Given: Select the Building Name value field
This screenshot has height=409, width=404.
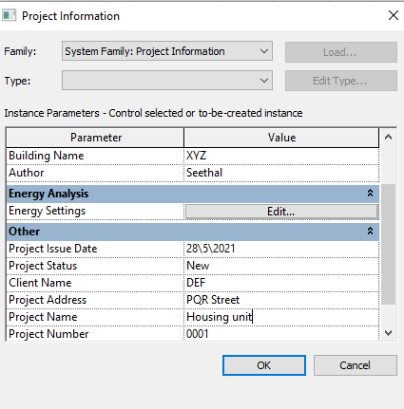Looking at the screenshot, I should [281, 156].
